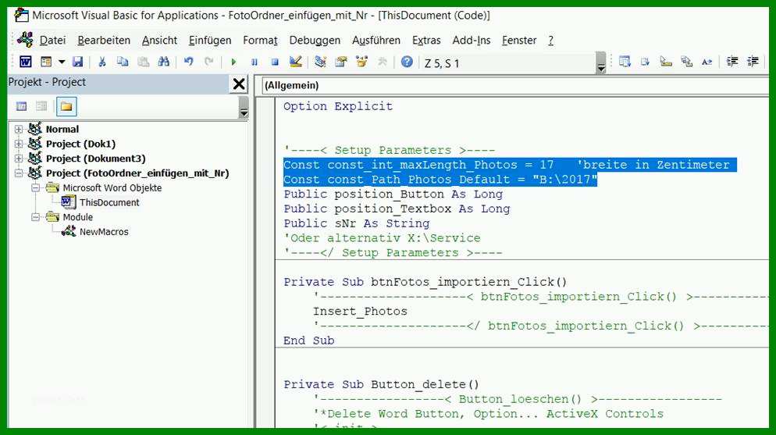This screenshot has height=435, width=776.
Task: Open the Insert object dropdown arrow
Action: pyautogui.click(x=62, y=62)
